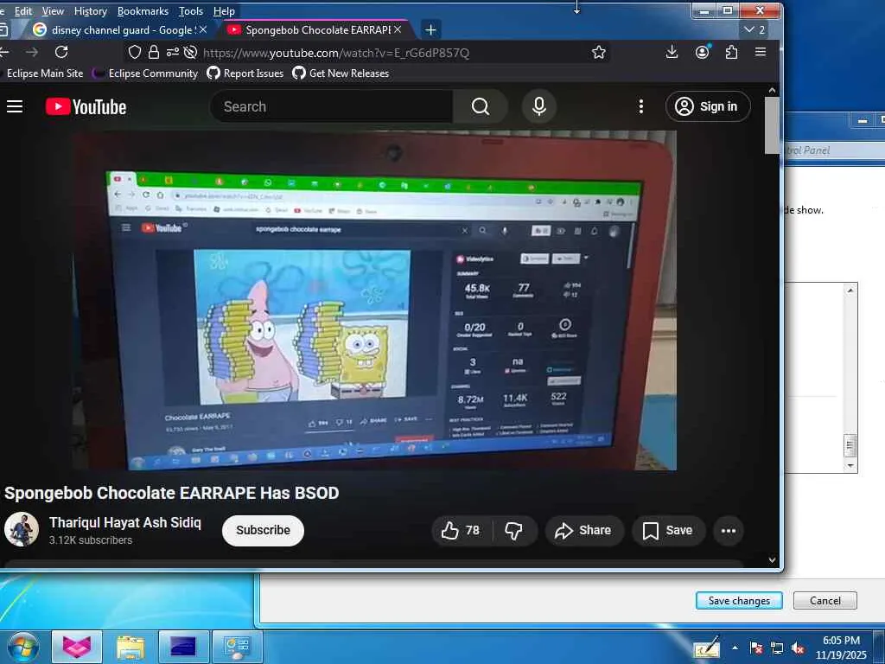Open the Tools menu

point(191,10)
